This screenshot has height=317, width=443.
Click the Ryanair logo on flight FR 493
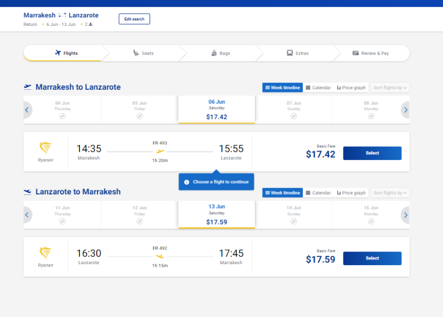coord(45,148)
